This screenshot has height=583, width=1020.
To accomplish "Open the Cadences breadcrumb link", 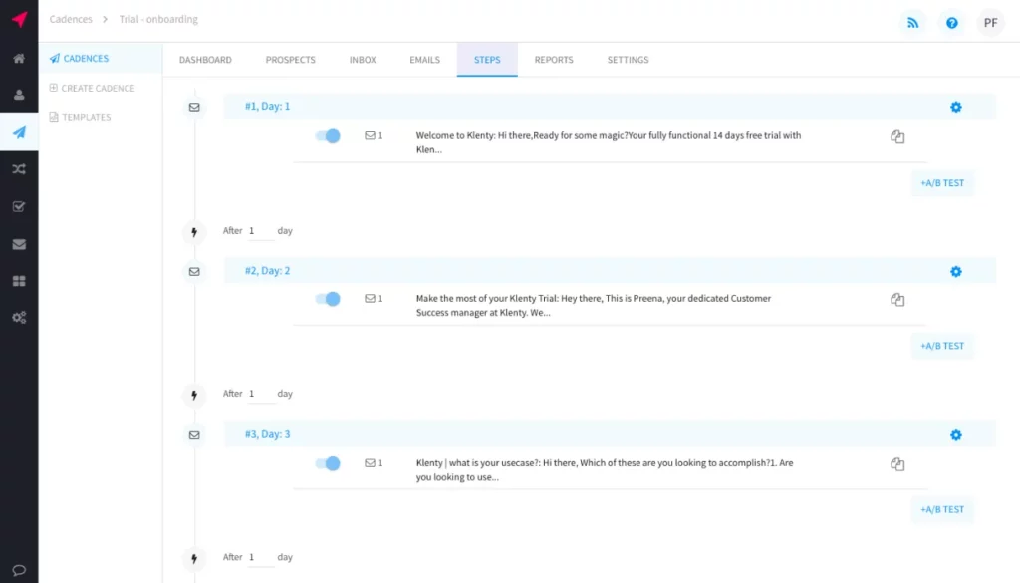I will coord(70,18).
